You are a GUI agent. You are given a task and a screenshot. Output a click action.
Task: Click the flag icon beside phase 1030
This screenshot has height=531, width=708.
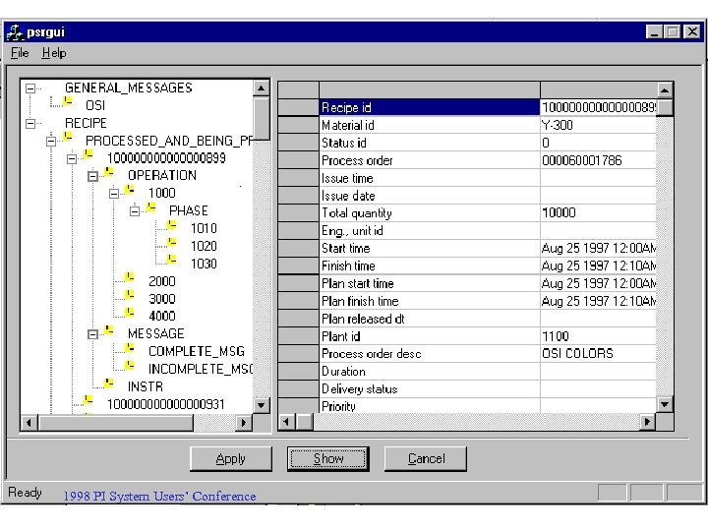172,260
